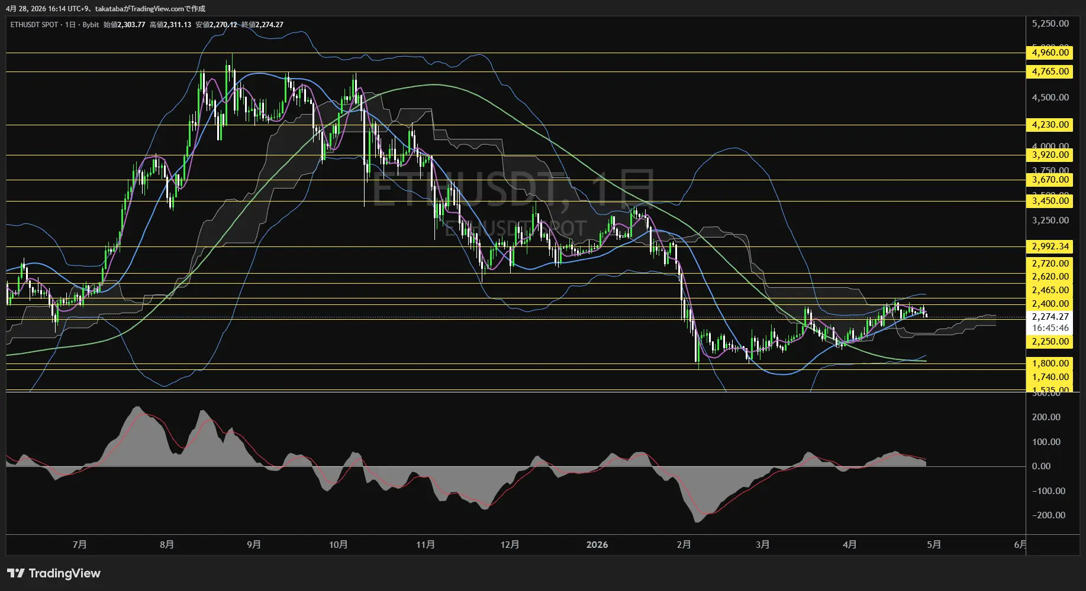Click the 0.00 oscillator axis value

(x=1041, y=466)
